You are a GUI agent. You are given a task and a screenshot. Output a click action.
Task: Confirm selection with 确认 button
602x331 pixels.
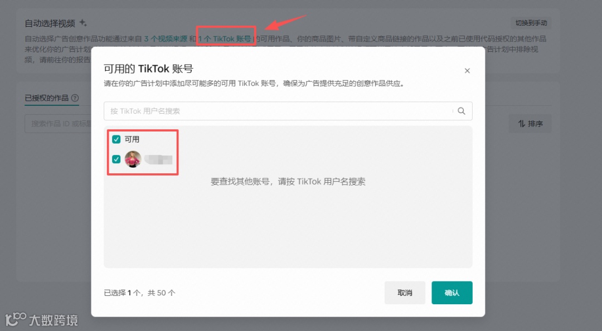[x=452, y=293]
